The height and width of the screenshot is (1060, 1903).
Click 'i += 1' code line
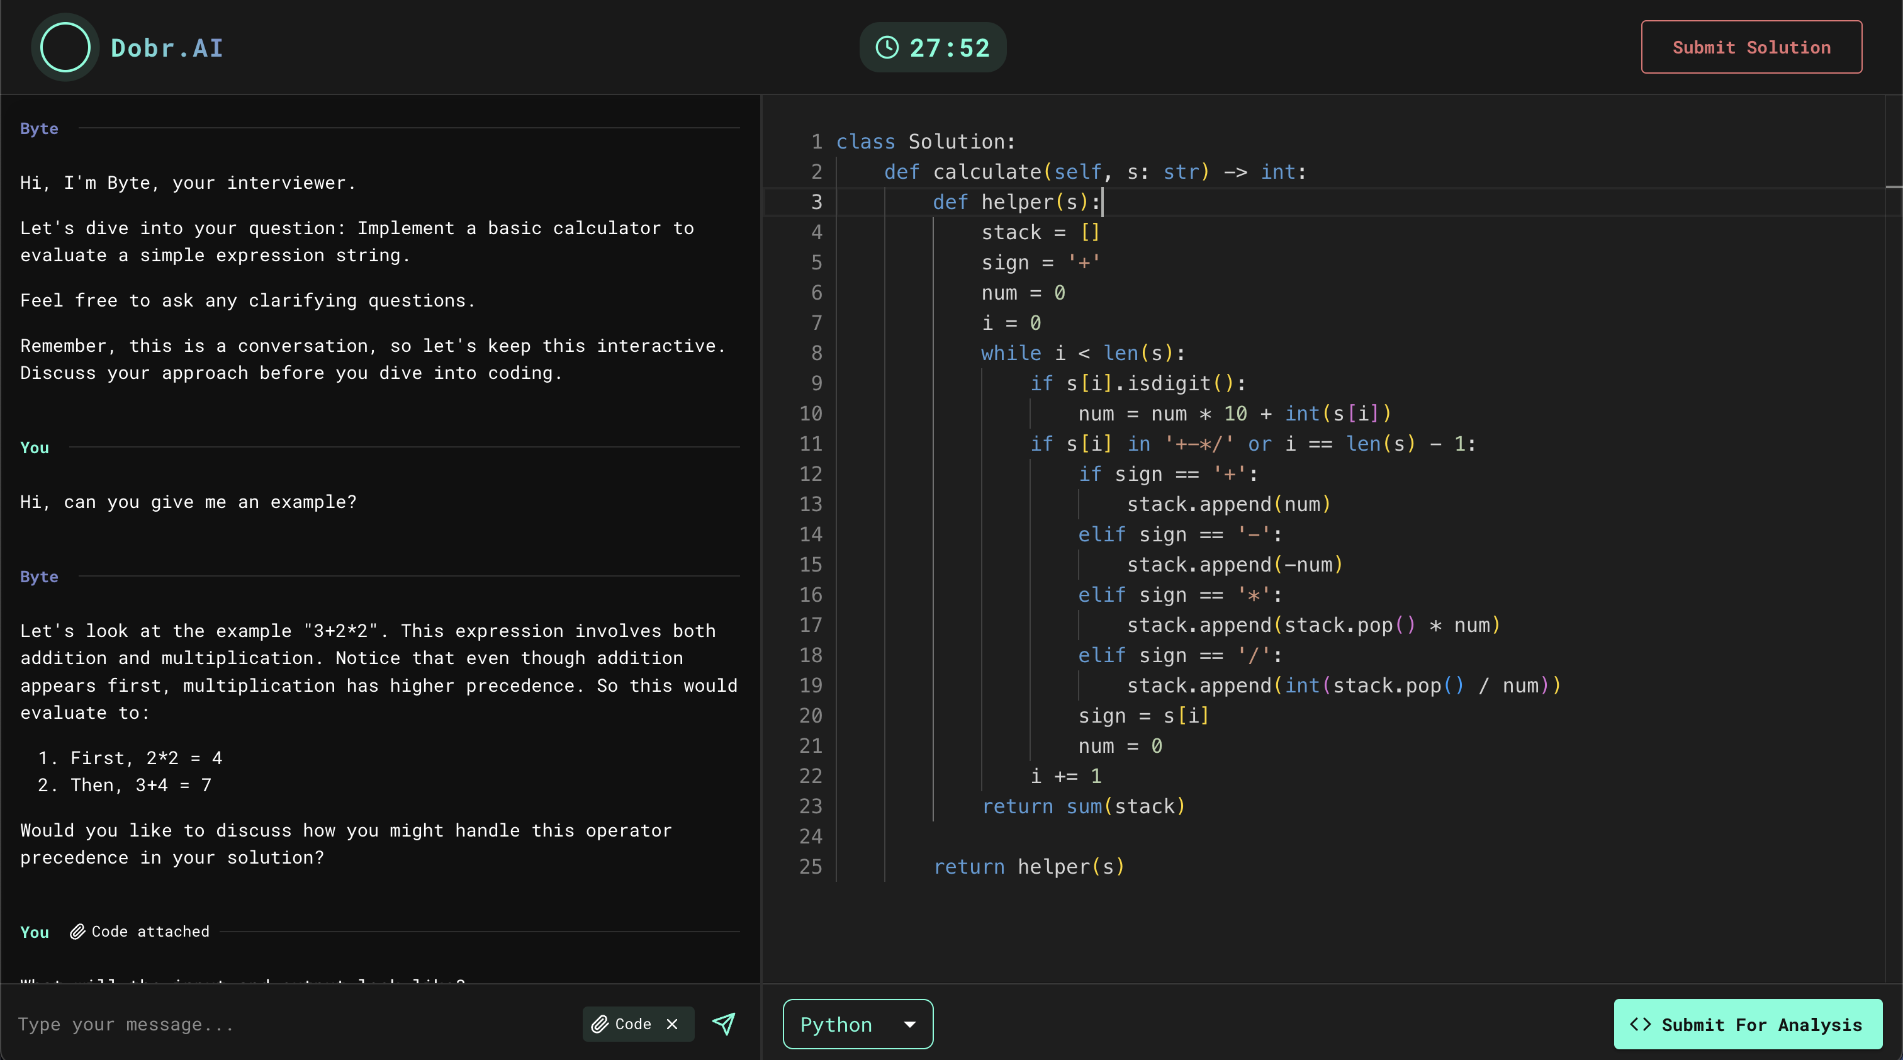click(x=1065, y=775)
